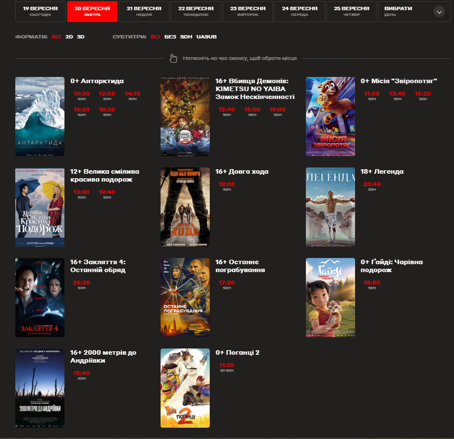The height and width of the screenshot is (439, 454).
Task: Select the 24 вересня Wednesday tab
Action: 299,11
